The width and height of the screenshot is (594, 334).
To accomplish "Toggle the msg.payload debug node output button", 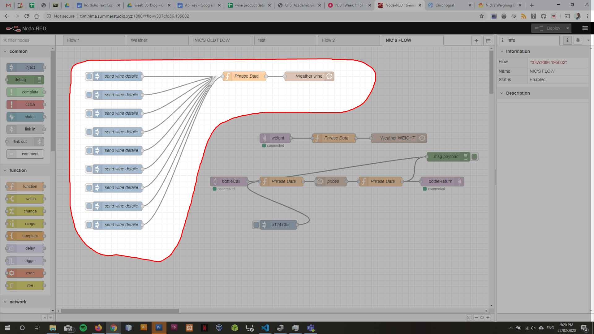I will click(x=474, y=157).
